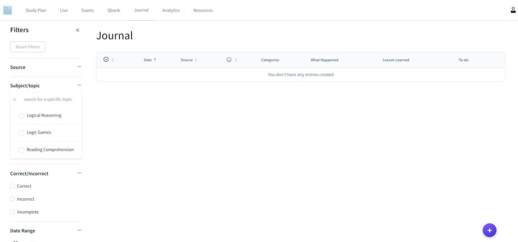The height and width of the screenshot is (242, 518).
Task: Collapse the Source filter section
Action: [x=79, y=67]
